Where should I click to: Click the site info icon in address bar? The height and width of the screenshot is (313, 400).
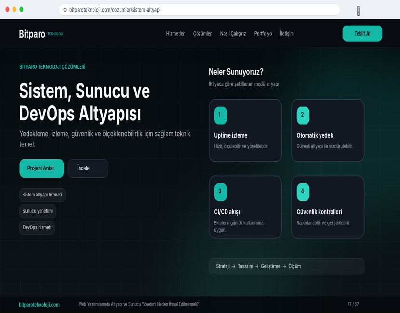pyautogui.click(x=65, y=10)
